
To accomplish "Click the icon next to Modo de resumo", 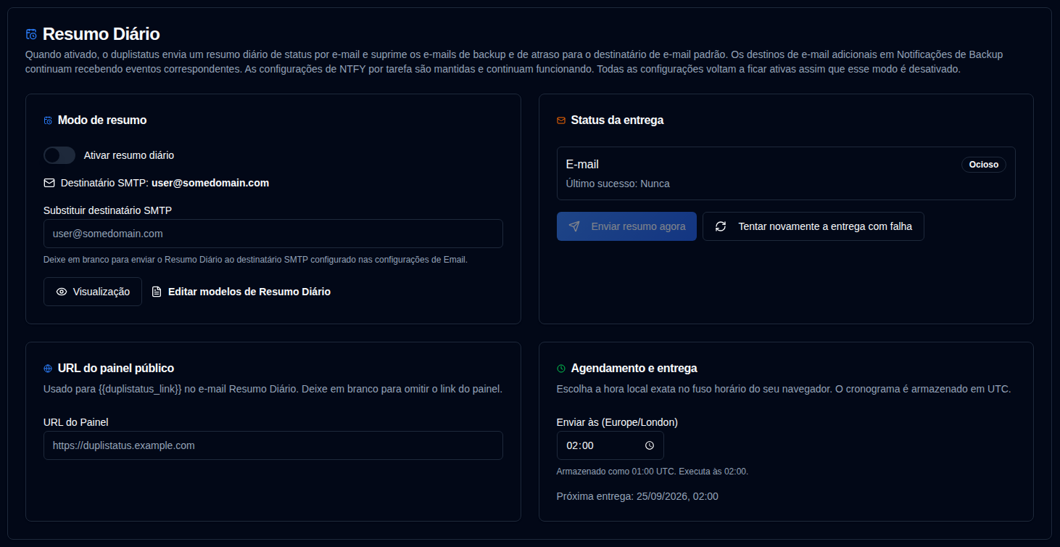I will point(48,120).
